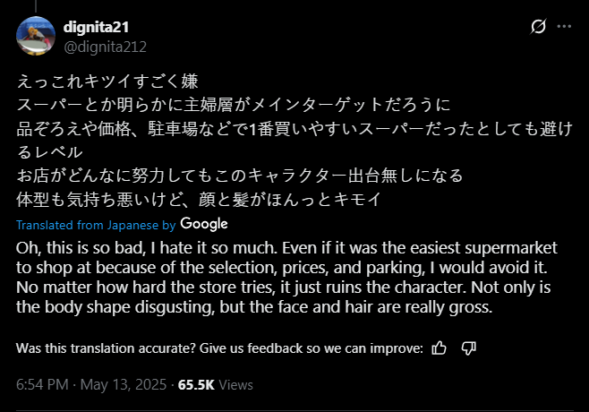The width and height of the screenshot is (589, 412).
Task: Click the Grok icon on the post
Action: [x=538, y=28]
